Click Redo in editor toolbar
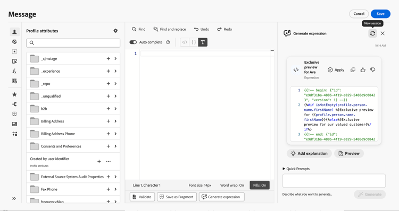Image resolution: width=399 pixels, height=211 pixels. pos(225,29)
